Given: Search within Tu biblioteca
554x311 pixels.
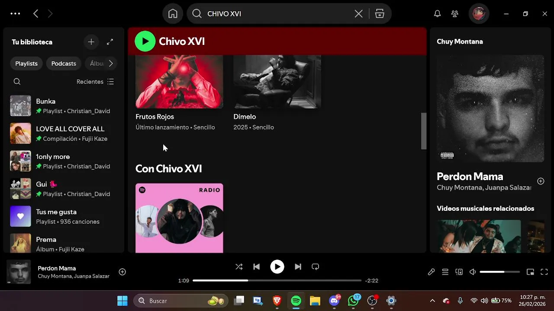Looking at the screenshot, I should coord(17,82).
